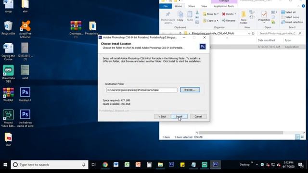Select the asdd desktop file icon
Image resolution: width=308 pixels, height=173 pixels.
click(25, 72)
